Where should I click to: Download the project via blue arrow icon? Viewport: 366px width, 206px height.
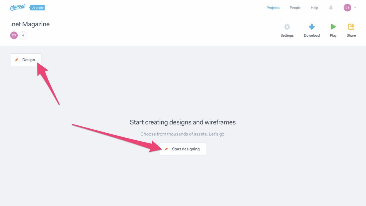(311, 27)
